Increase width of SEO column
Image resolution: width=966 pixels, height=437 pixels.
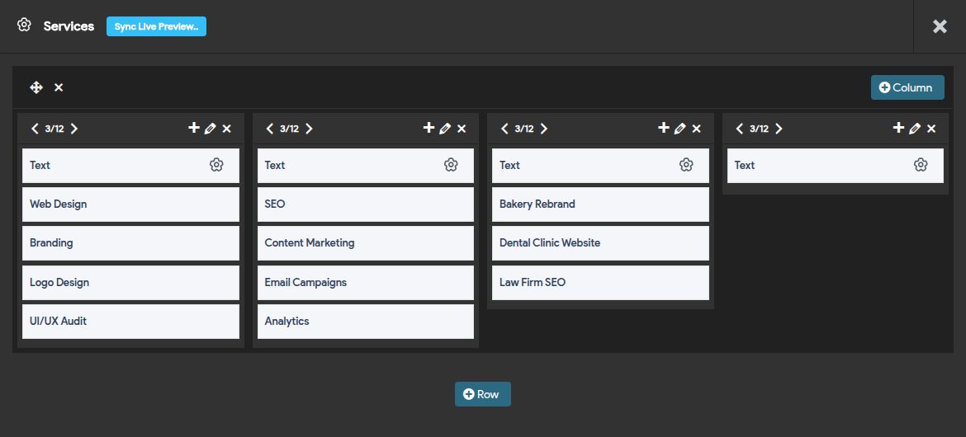pos(309,129)
